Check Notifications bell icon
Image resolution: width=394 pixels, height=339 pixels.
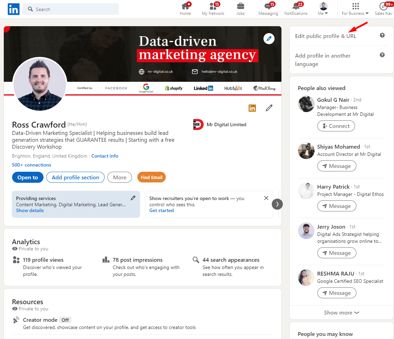tap(296, 9)
